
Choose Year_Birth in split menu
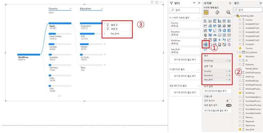115,33
